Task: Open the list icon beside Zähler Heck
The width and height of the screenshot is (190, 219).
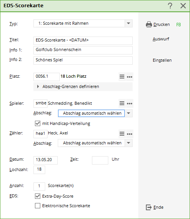Action: click(122, 134)
